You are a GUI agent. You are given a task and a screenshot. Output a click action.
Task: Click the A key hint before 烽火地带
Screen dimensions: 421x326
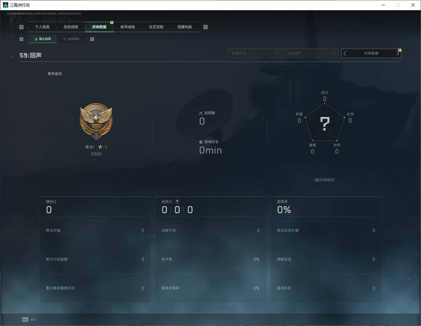click(x=21, y=39)
